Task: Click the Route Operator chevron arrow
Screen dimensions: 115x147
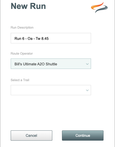Action: (x=87, y=64)
